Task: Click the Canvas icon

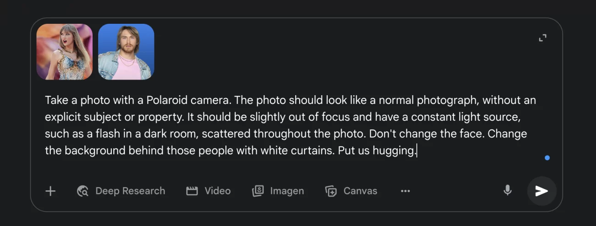Action: 331,191
